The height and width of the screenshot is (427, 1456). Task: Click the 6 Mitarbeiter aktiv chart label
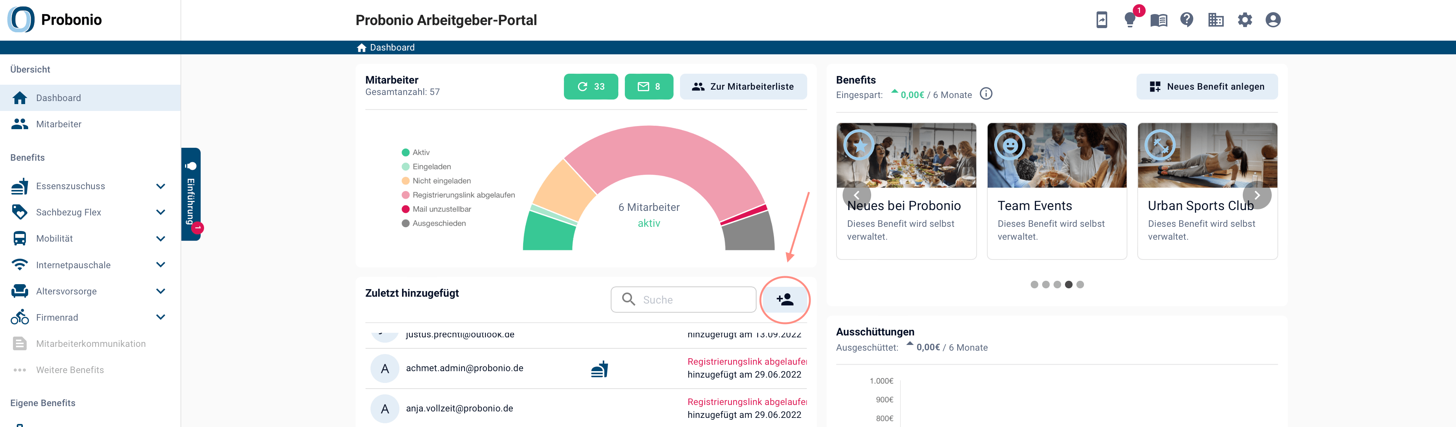tap(649, 215)
